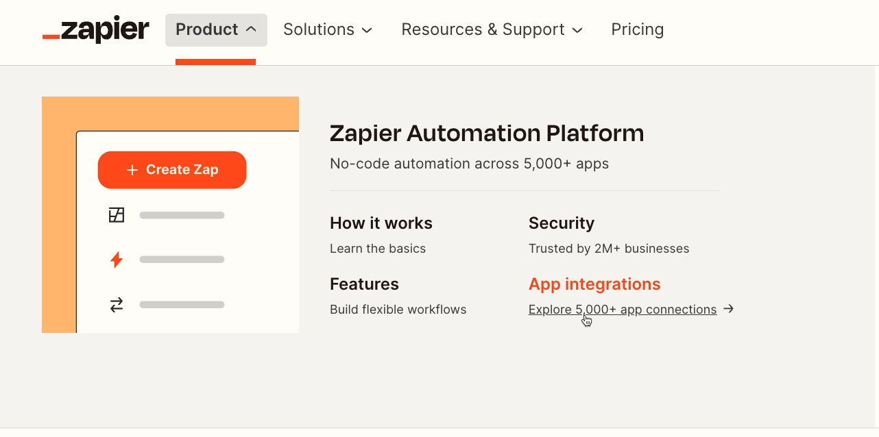
Task: Go to the Pricing page
Action: (x=638, y=30)
